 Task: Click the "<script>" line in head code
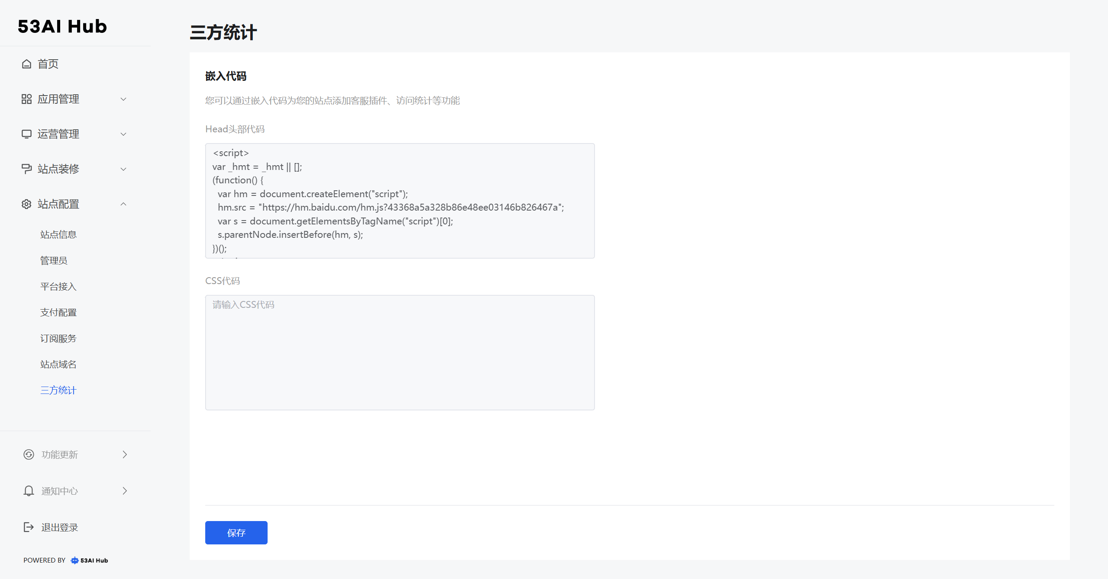pos(231,153)
